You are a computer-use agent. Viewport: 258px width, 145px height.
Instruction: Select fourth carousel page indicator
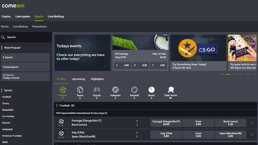[241, 74]
